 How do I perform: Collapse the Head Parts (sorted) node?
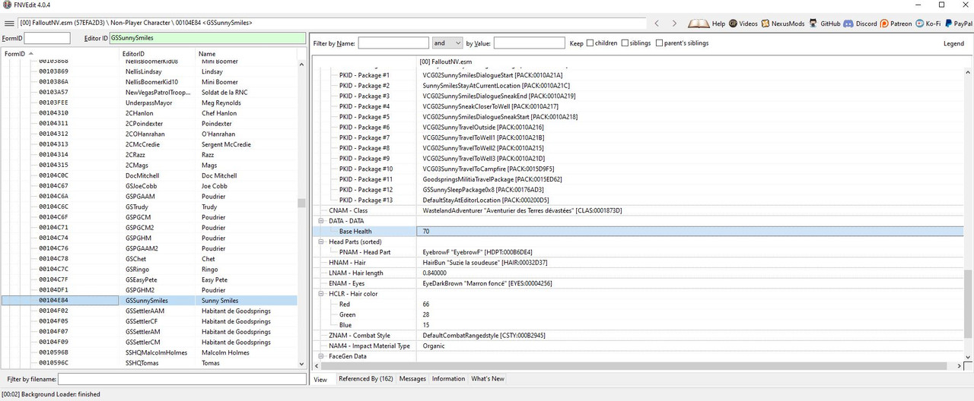pyautogui.click(x=322, y=242)
